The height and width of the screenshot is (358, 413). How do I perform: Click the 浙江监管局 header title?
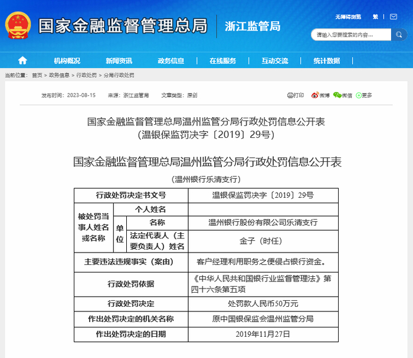point(253,26)
